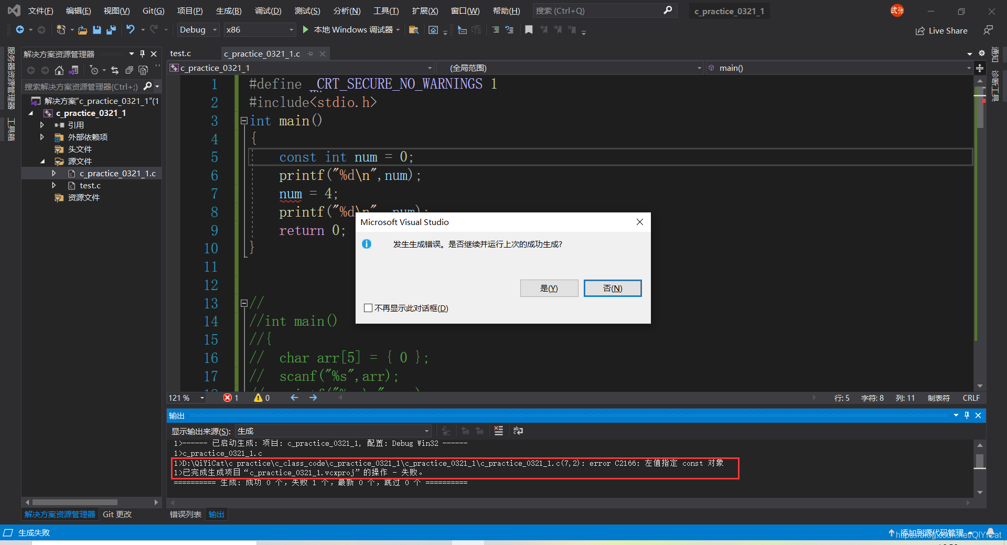Click the comment out selected lines icon
This screenshot has width=1007, height=545.
click(x=496, y=30)
